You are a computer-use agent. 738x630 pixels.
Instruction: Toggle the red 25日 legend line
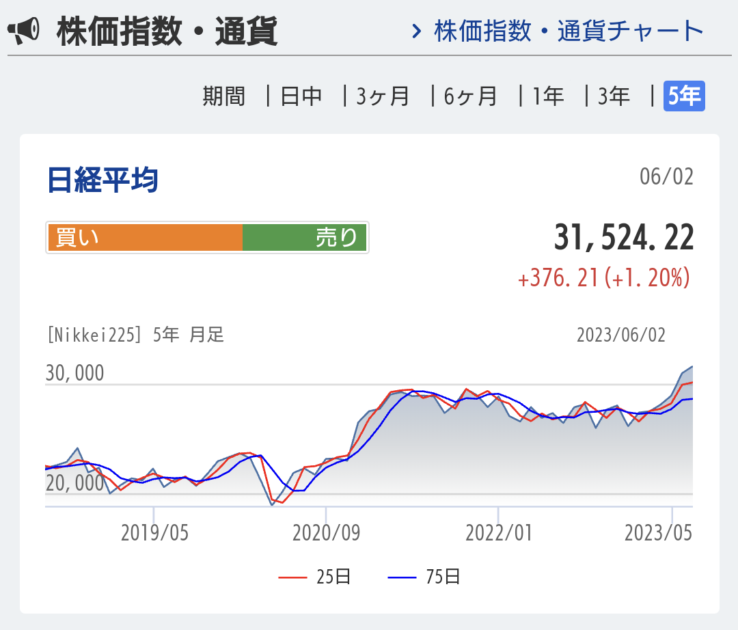click(x=315, y=577)
